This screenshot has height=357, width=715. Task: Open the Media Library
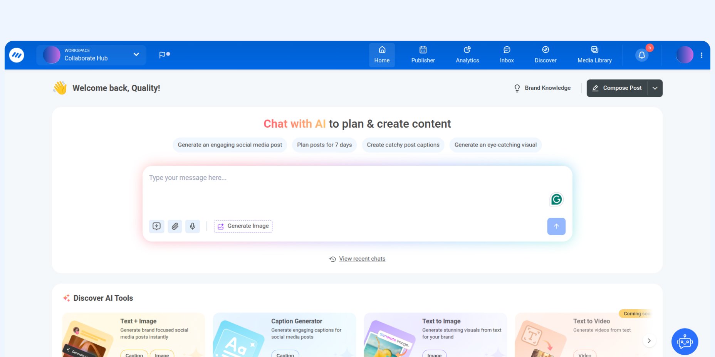click(594, 55)
